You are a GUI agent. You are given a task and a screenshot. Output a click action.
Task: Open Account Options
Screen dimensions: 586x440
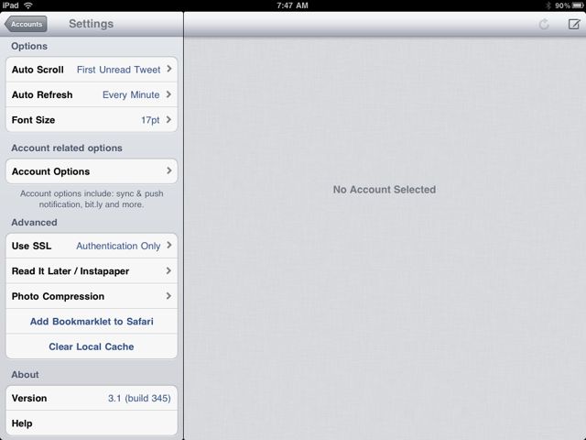[92, 171]
